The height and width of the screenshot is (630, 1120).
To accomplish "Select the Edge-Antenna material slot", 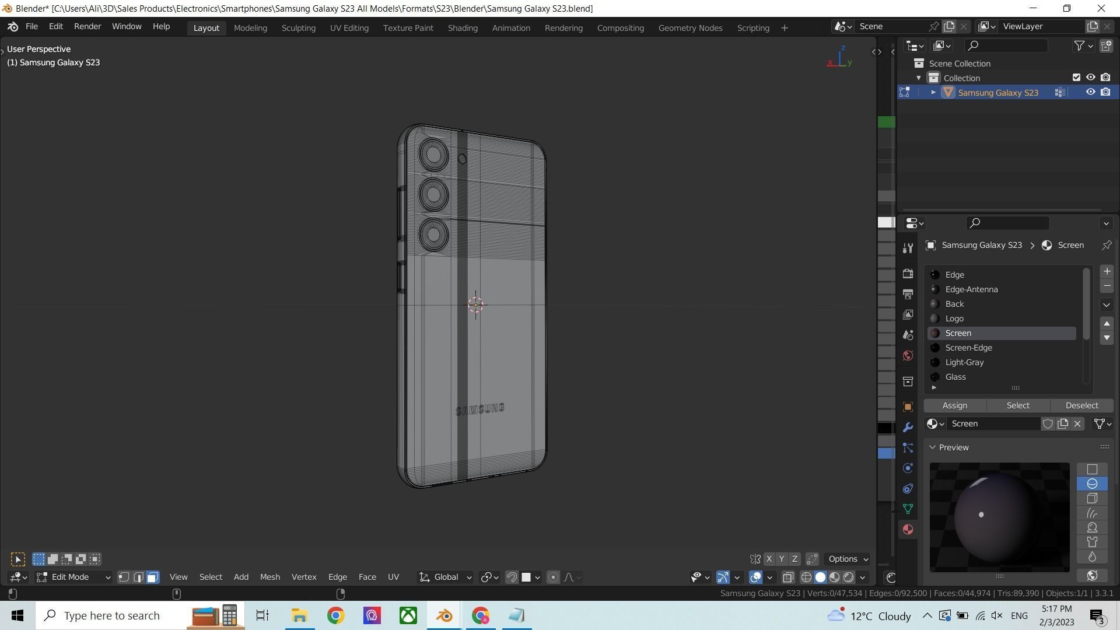I will pos(1002,289).
